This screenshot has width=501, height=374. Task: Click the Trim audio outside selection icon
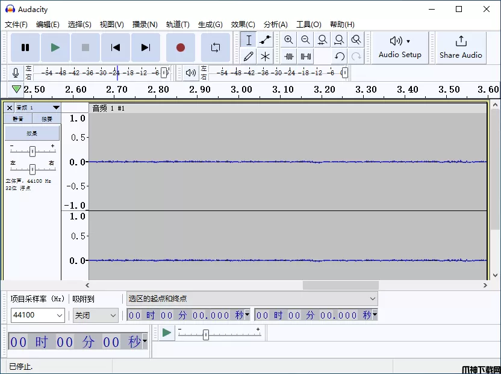click(289, 57)
